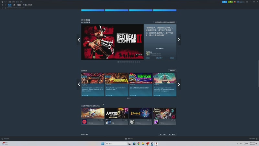Click the blue announcements megaphone button
Image resolution: width=259 pixels, height=146 pixels.
[224, 2]
